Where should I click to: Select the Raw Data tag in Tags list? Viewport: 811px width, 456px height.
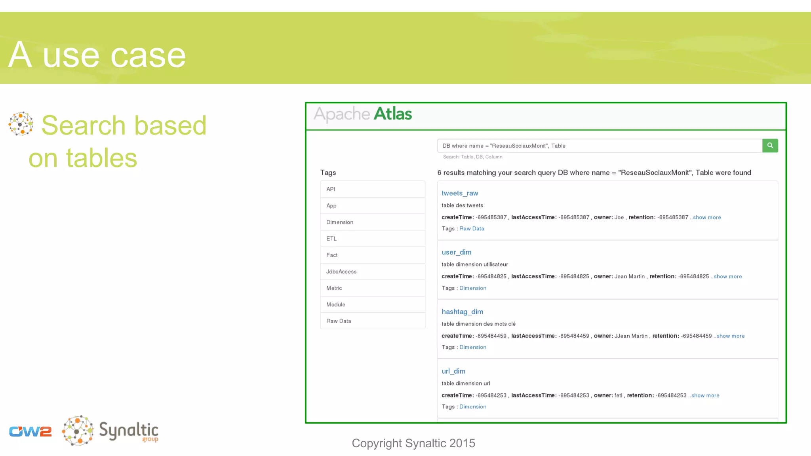pyautogui.click(x=372, y=321)
